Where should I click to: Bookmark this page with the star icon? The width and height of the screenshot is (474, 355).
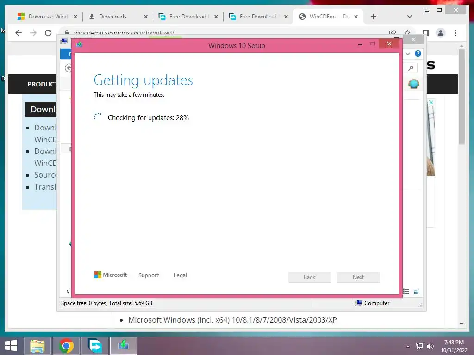(407, 32)
